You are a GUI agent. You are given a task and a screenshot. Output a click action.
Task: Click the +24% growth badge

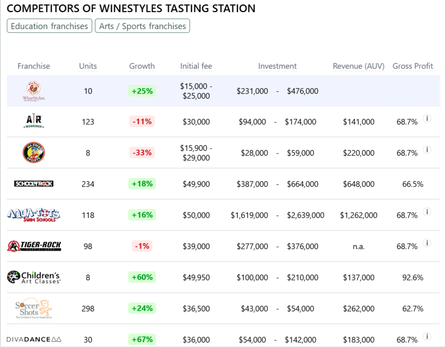point(142,308)
